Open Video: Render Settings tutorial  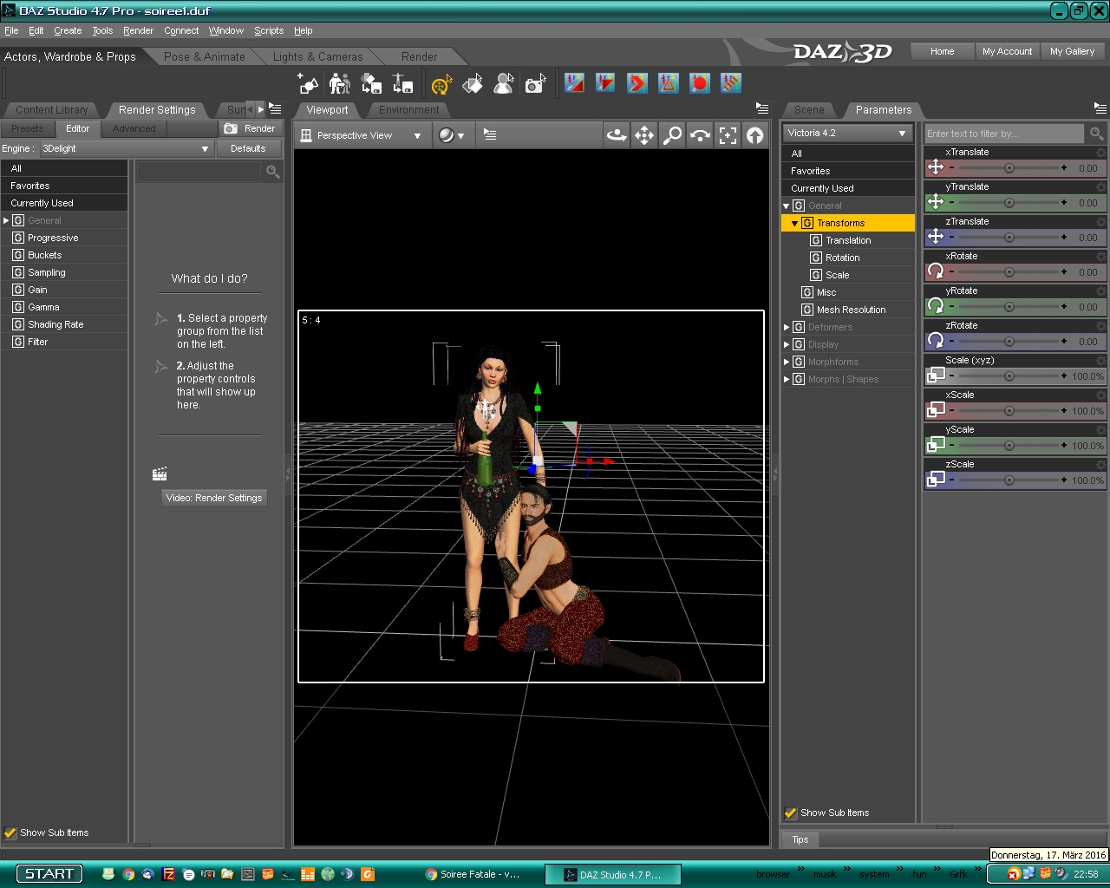[x=214, y=498]
